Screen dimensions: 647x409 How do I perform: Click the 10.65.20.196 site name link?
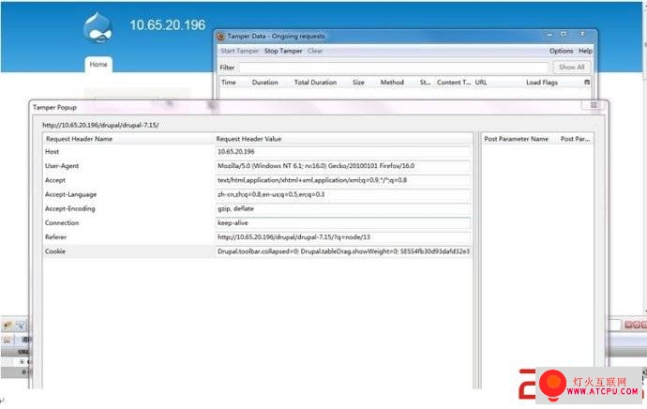(168, 24)
